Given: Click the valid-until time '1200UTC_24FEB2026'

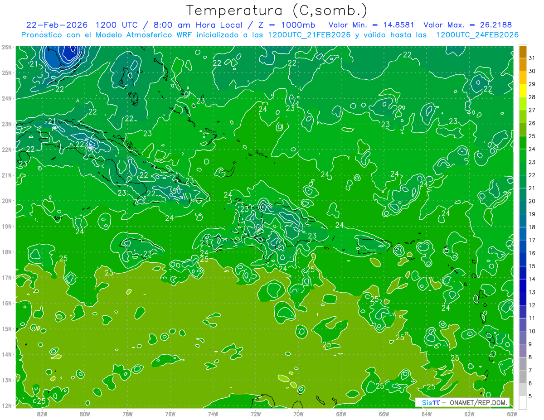Looking at the screenshot, I should [477, 35].
